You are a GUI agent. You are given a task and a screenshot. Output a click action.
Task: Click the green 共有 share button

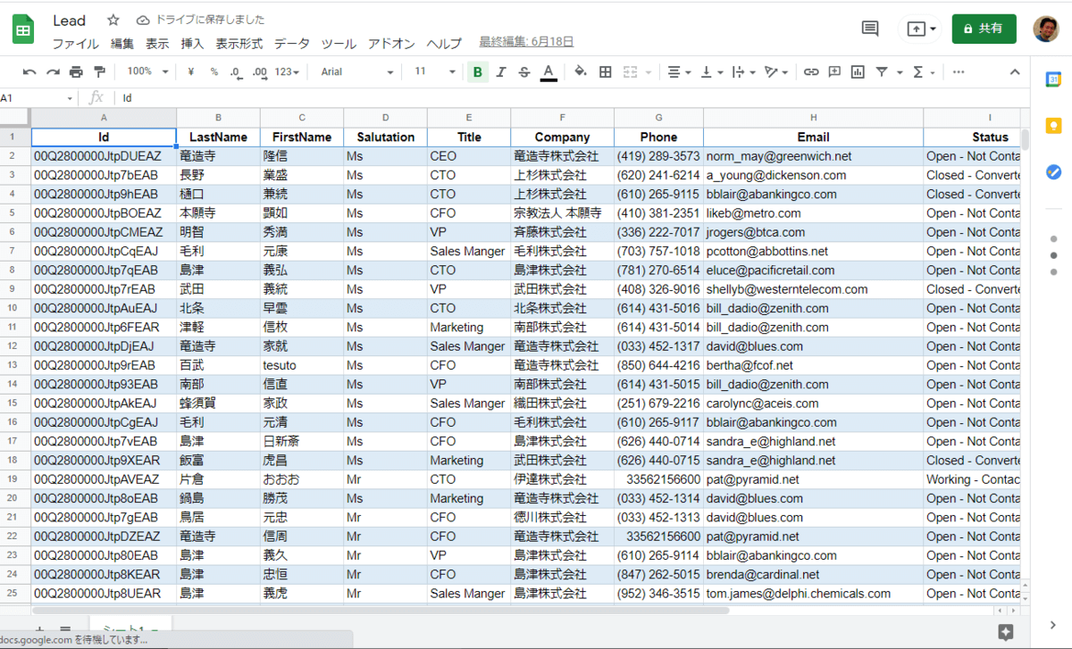[x=984, y=29]
